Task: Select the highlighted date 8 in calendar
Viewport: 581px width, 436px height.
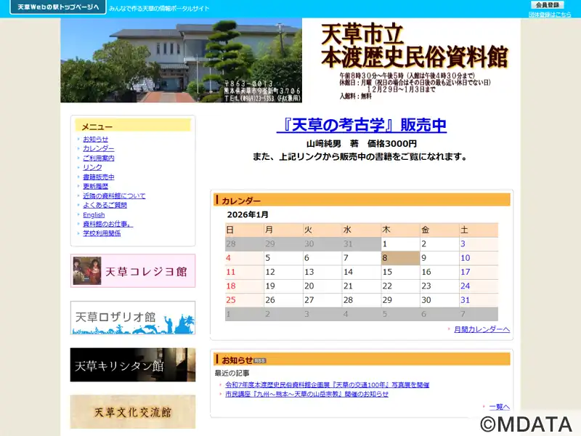Action: coord(400,258)
